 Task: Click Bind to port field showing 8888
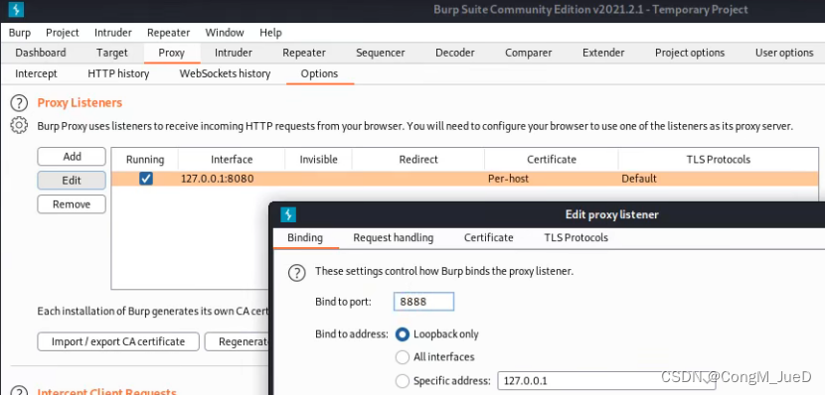(423, 302)
